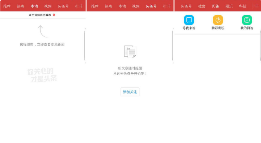Click the 添加关注 button
This screenshot has height=143, width=261.
130,92
